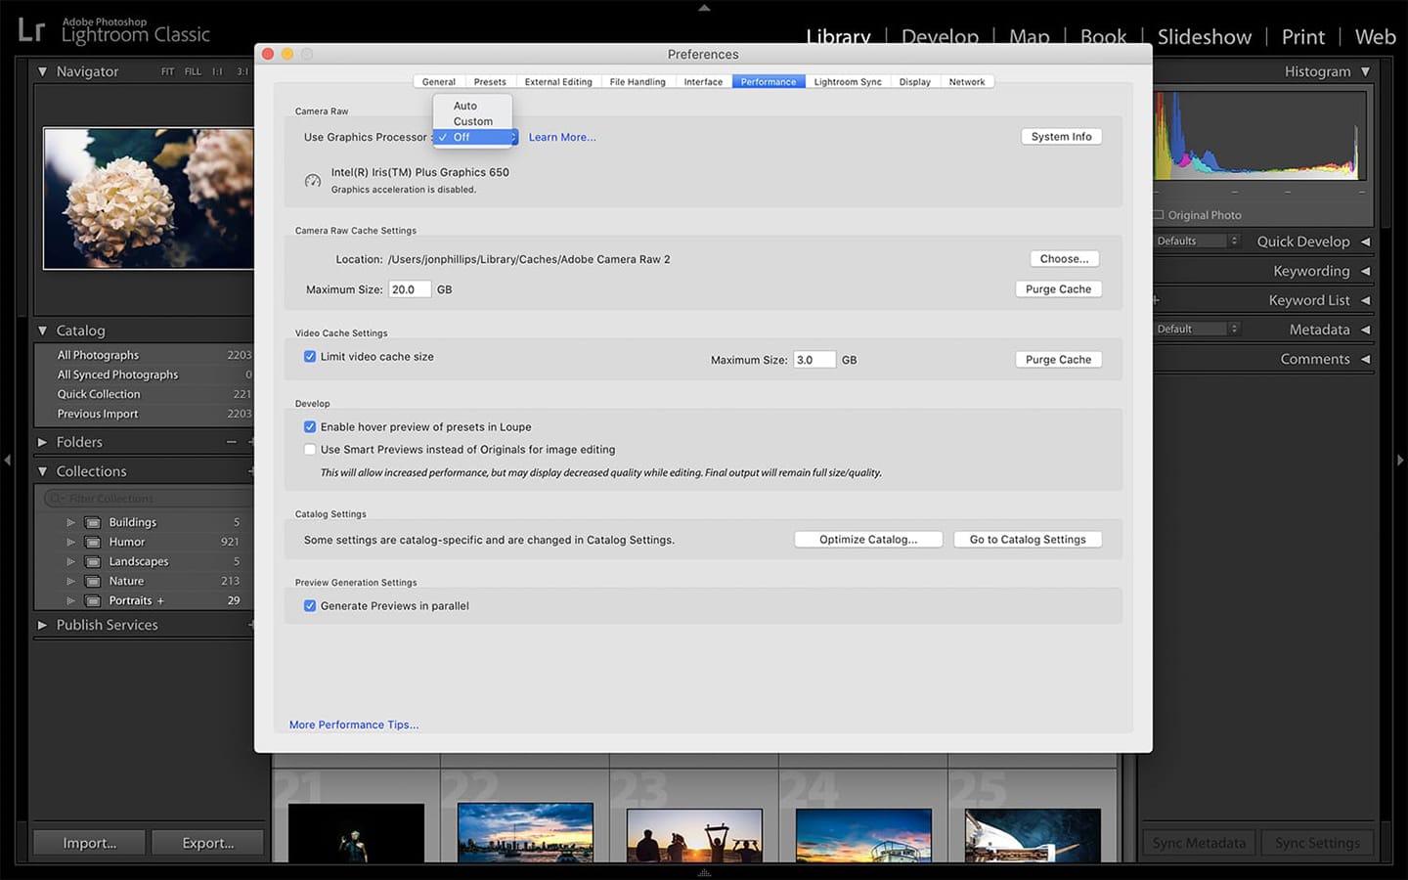The image size is (1408, 880).
Task: Expand the Comments panel
Action: click(1366, 359)
